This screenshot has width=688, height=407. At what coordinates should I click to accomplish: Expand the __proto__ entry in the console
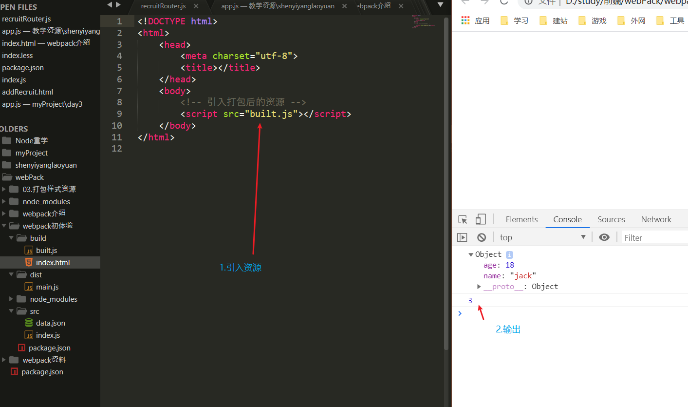point(479,287)
